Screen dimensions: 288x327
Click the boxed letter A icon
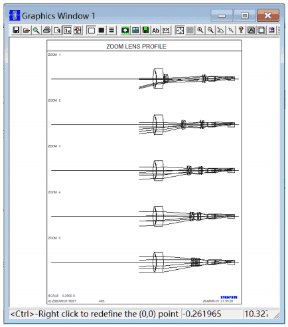(x=251, y=31)
